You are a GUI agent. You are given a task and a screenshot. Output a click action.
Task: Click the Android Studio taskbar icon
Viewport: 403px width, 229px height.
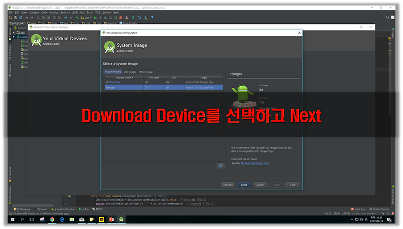tap(121, 219)
